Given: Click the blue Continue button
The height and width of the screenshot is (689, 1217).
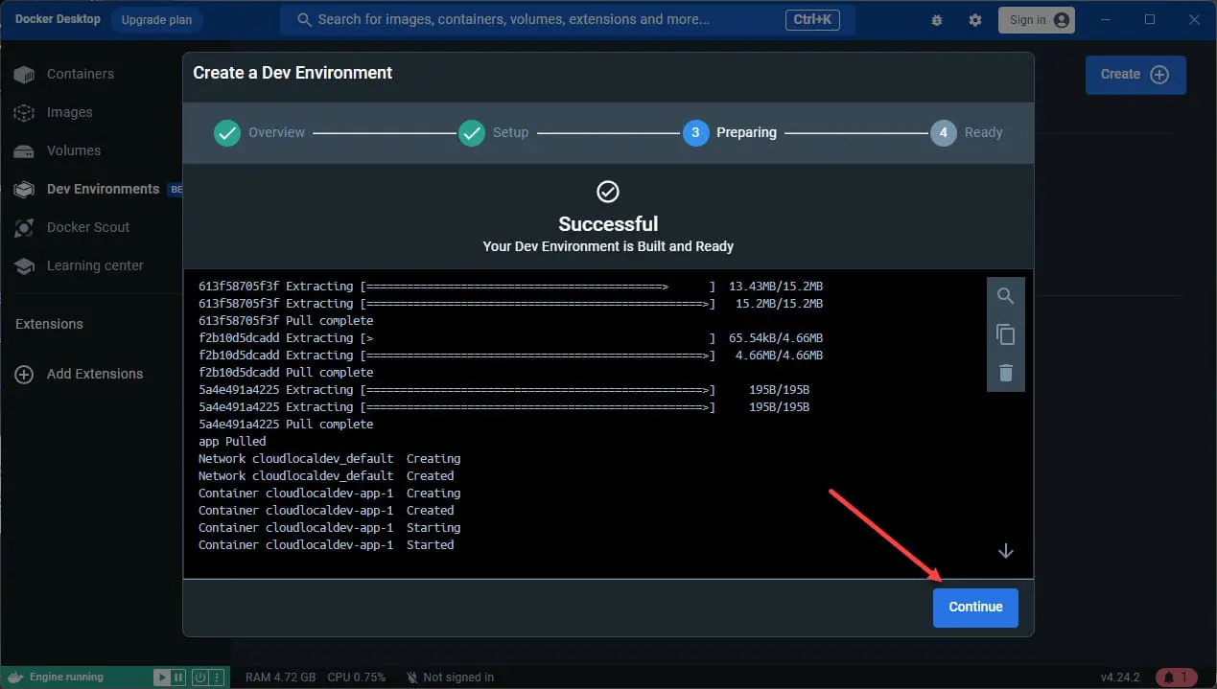Looking at the screenshot, I should click(x=975, y=608).
